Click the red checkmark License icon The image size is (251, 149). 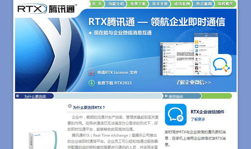pyautogui.click(x=92, y=72)
